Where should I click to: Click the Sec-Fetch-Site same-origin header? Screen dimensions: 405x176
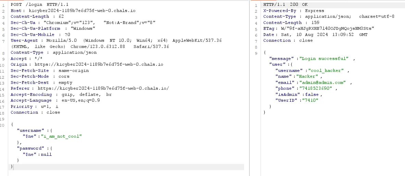[50, 70]
